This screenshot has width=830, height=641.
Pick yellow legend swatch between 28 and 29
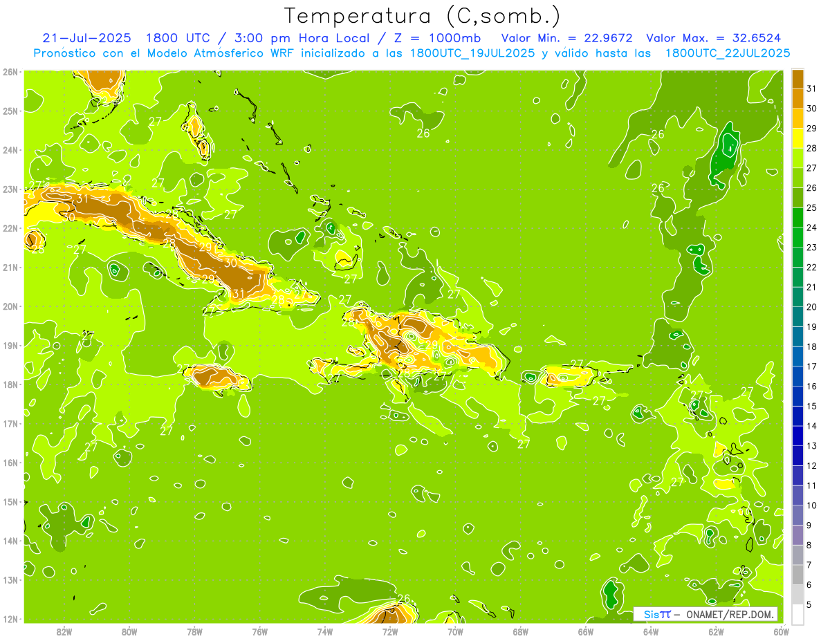(x=797, y=138)
